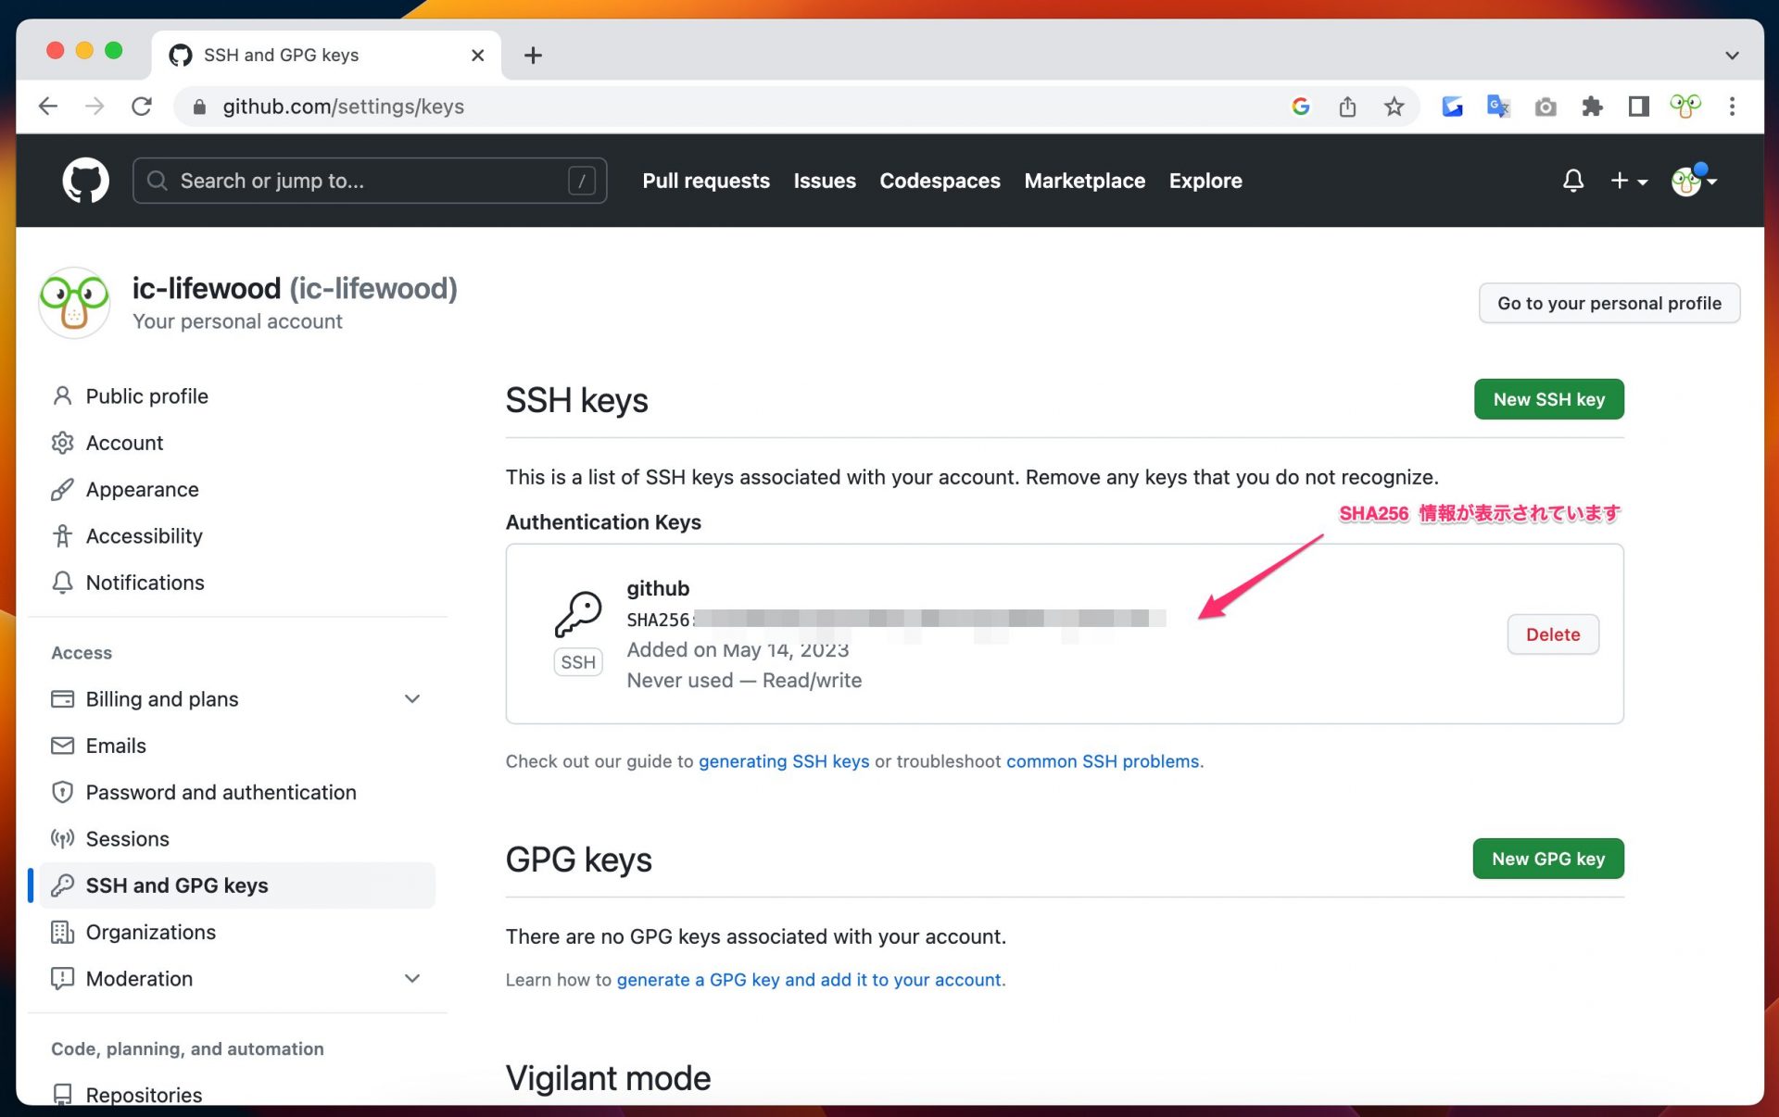
Task: Click the GitHub Octocat logo
Action: tap(85, 181)
